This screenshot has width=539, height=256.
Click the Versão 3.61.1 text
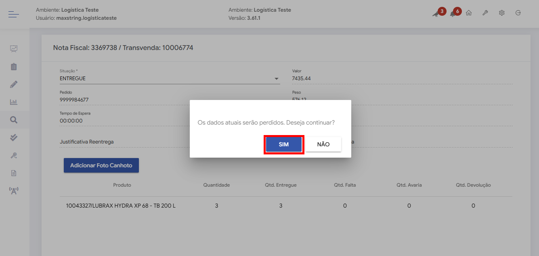pyautogui.click(x=244, y=18)
